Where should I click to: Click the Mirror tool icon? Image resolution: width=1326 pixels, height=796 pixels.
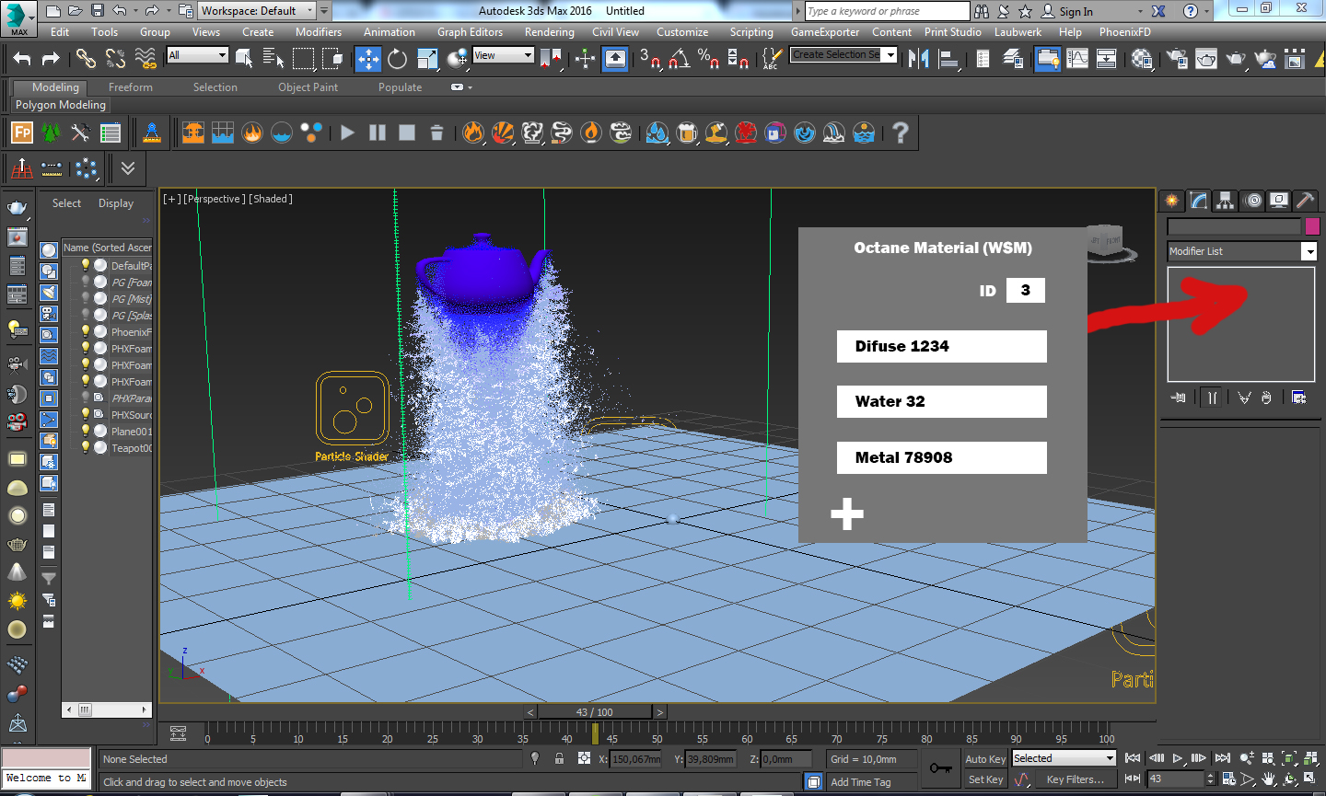coord(918,59)
